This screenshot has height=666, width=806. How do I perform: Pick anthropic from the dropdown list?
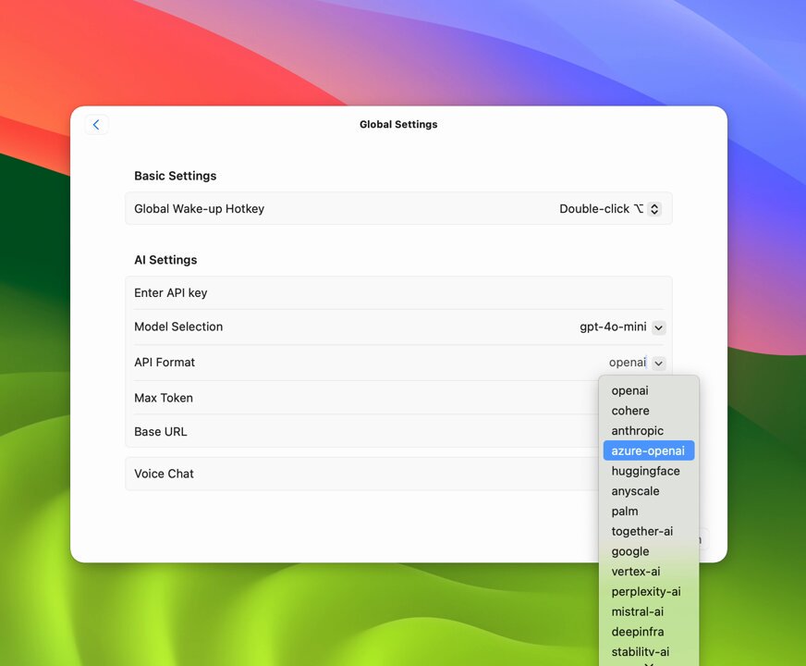tap(638, 431)
